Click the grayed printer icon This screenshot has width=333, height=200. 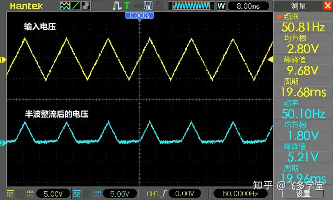pyautogui.click(x=159, y=6)
